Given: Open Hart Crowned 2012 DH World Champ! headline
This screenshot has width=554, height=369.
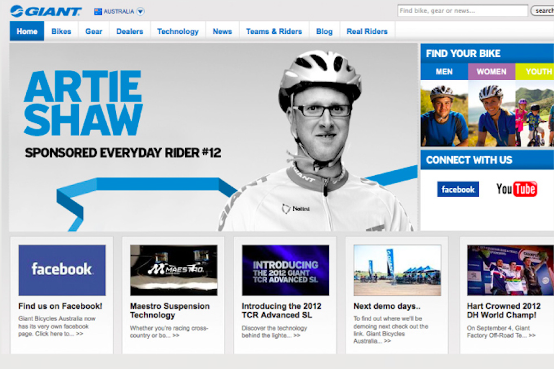Looking at the screenshot, I should pyautogui.click(x=504, y=311).
